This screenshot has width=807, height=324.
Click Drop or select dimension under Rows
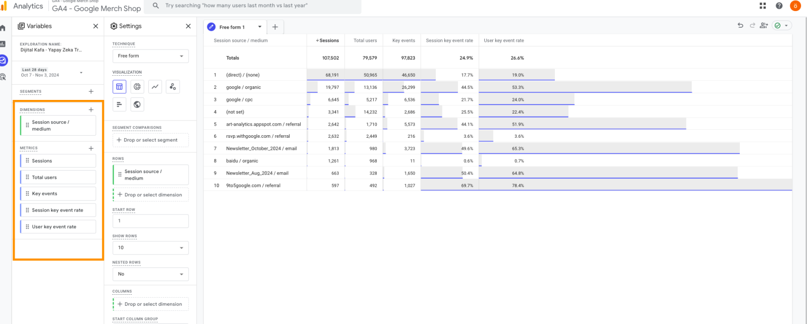click(x=150, y=195)
